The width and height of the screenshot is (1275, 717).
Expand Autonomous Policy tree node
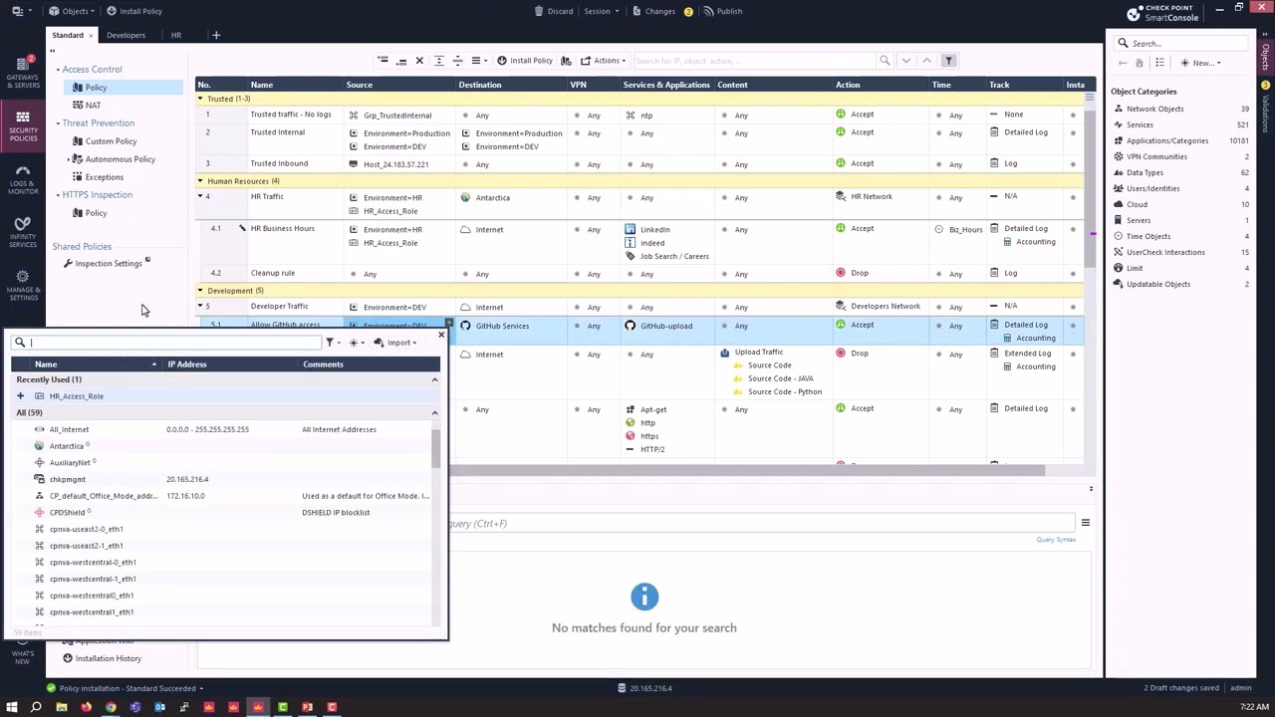69,159
